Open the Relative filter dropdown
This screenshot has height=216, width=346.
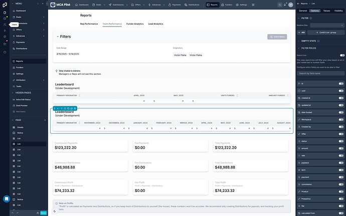pyautogui.click(x=327, y=25)
